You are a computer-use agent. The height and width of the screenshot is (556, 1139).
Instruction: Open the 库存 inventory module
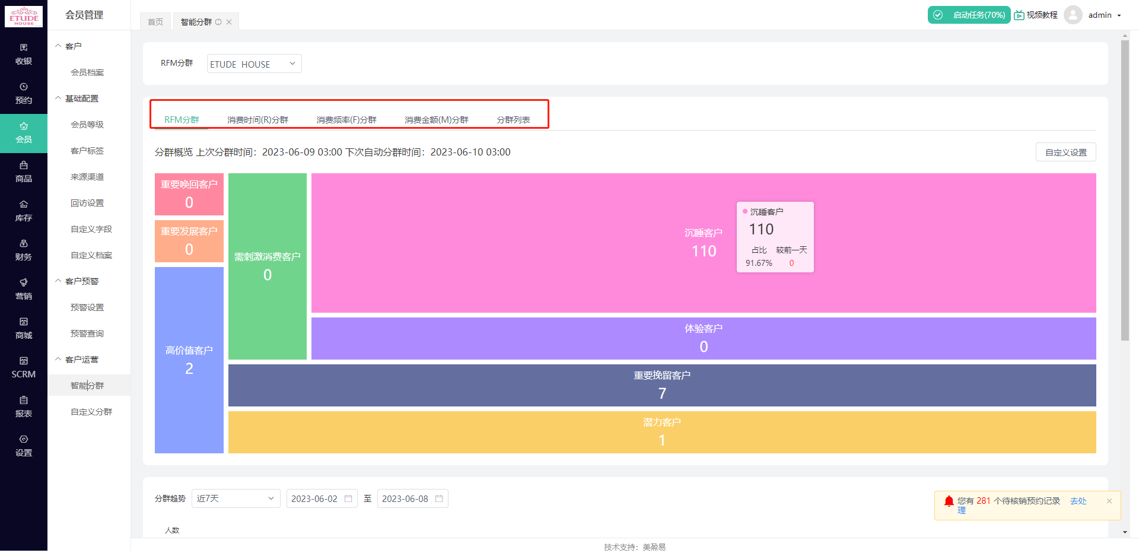point(24,211)
